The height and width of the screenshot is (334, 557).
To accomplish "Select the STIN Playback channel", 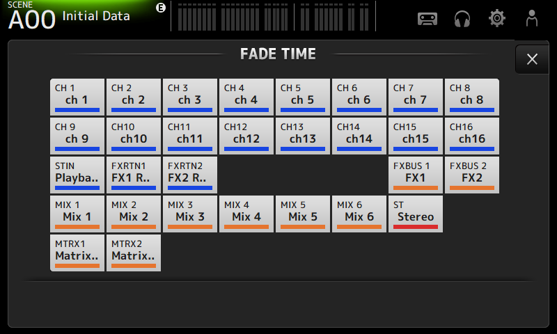I will coord(77,175).
